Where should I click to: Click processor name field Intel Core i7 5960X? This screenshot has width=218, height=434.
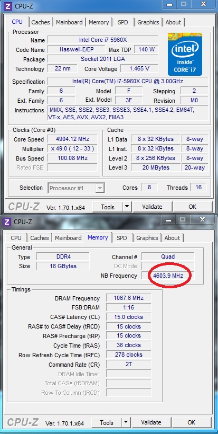tap(103, 40)
